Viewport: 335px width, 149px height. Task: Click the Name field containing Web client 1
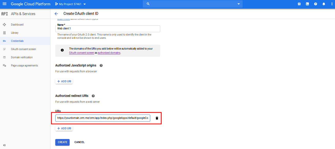[x=108, y=29]
